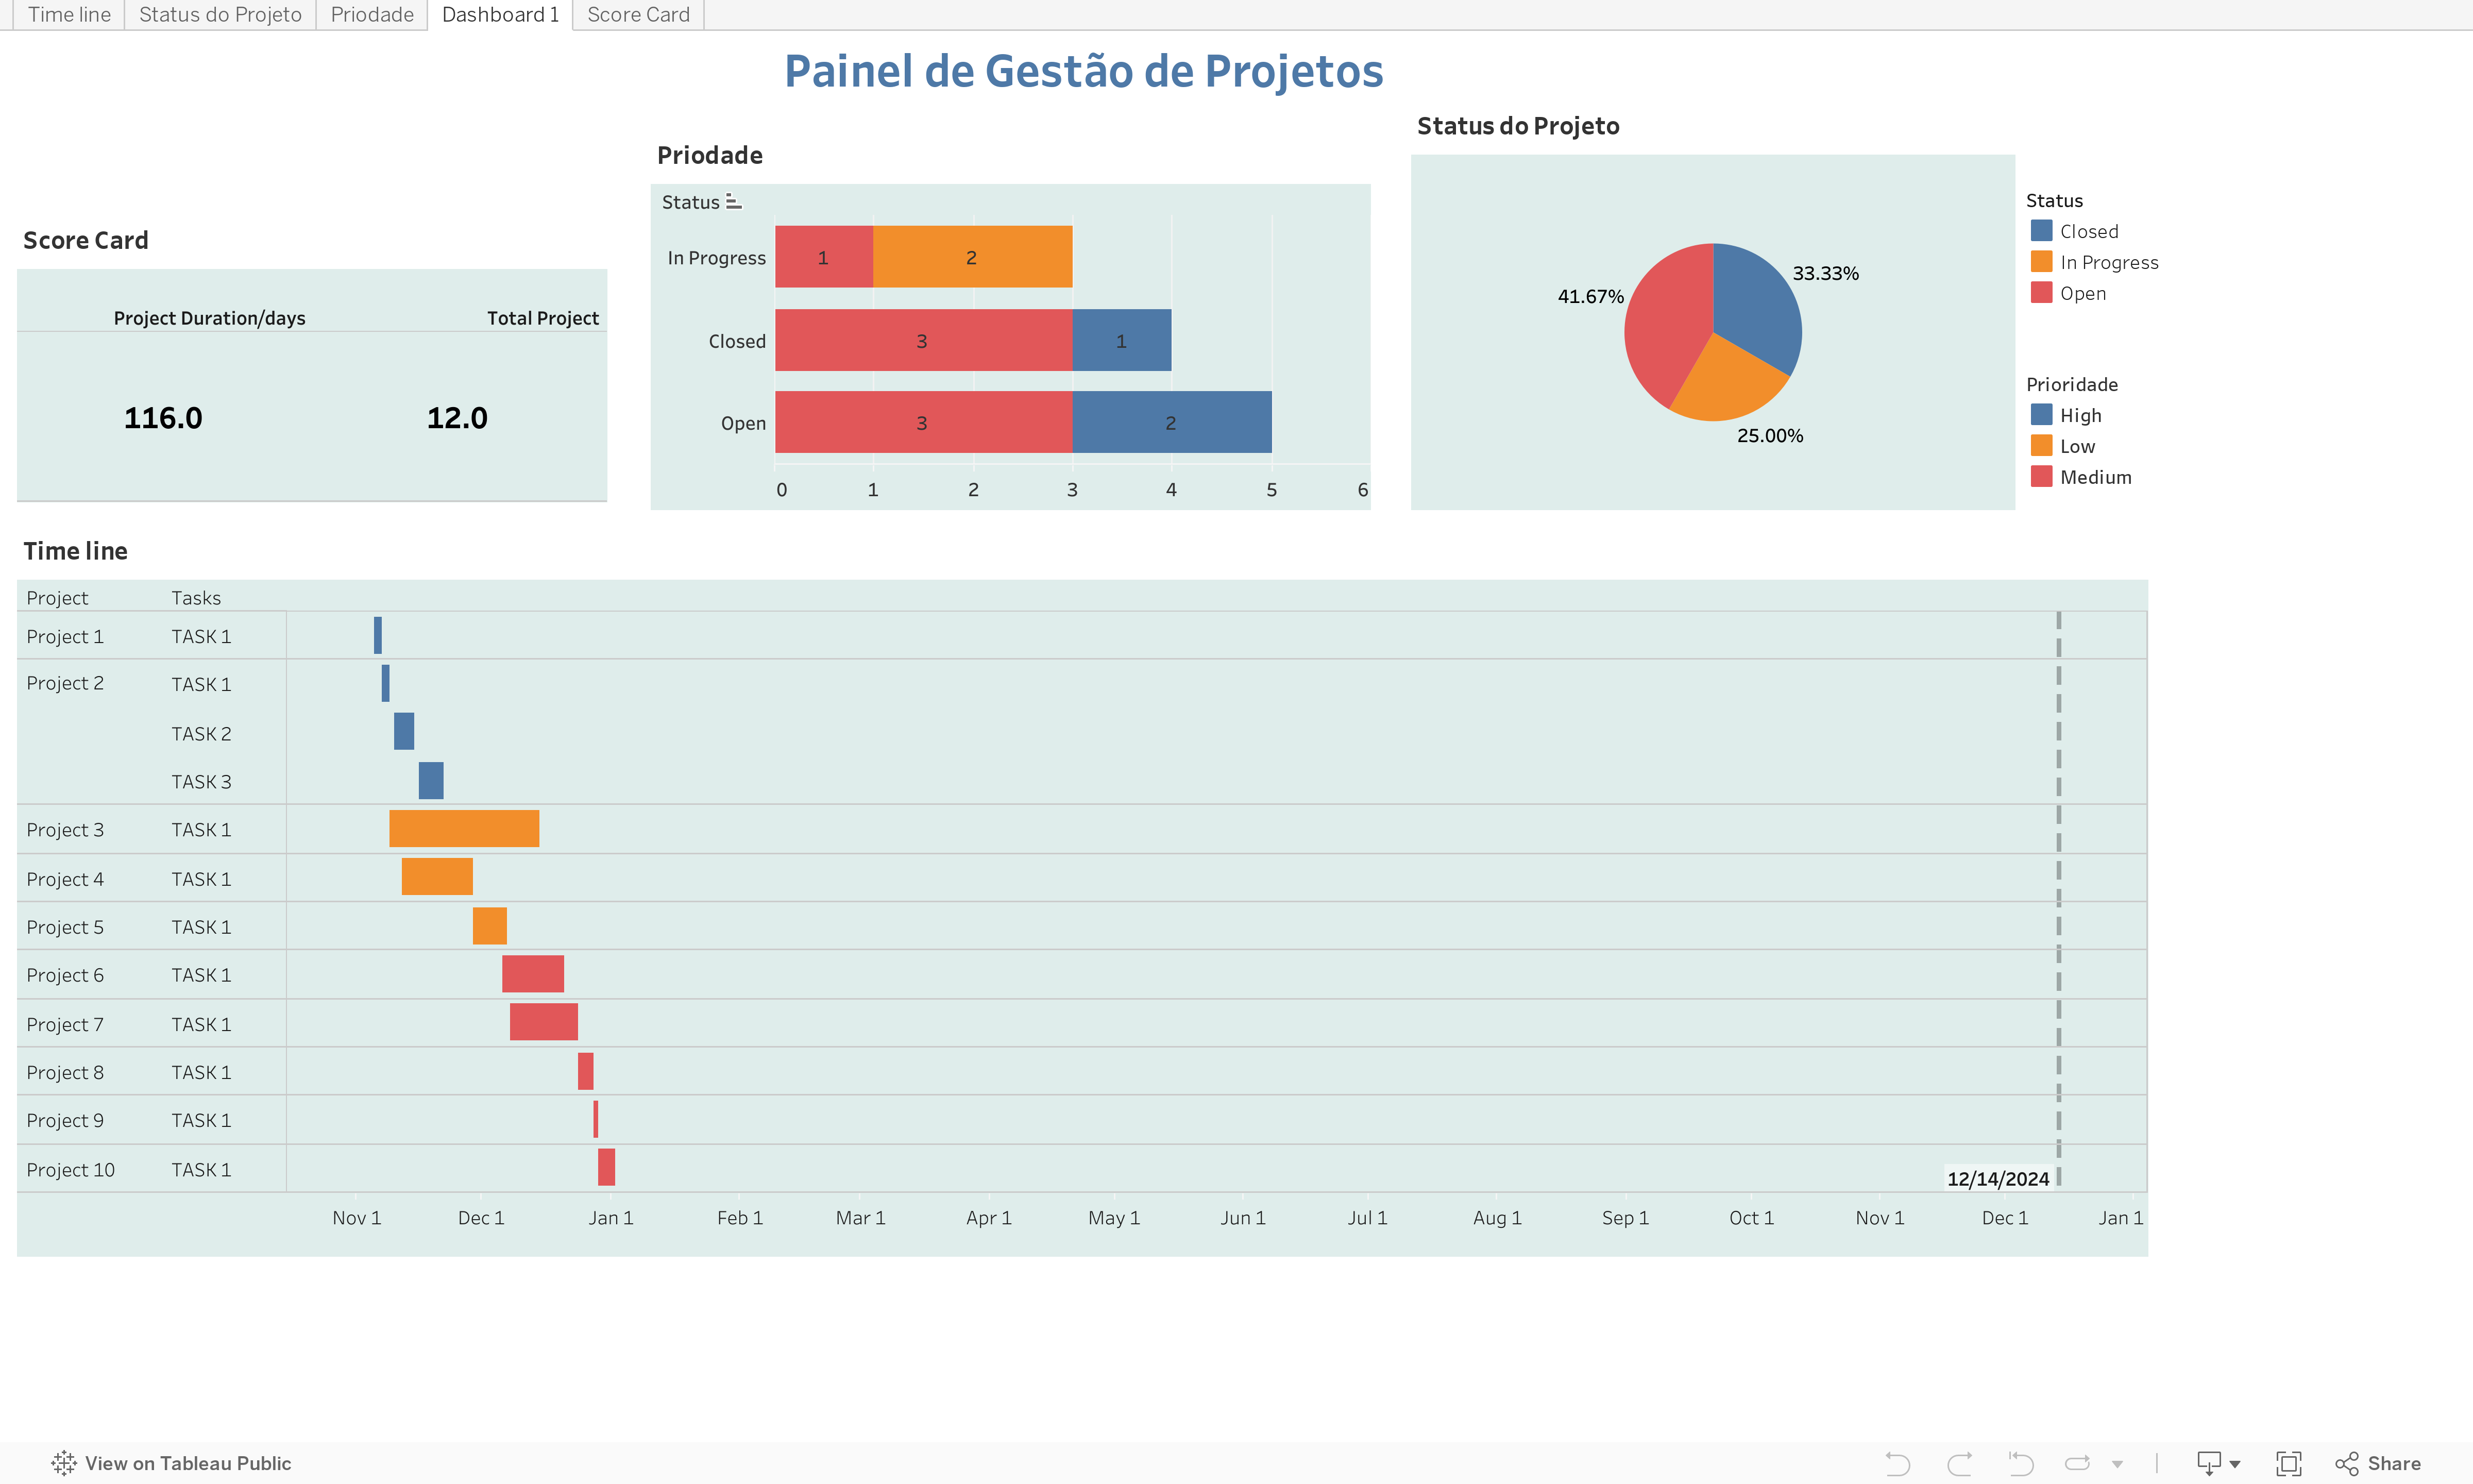This screenshot has width=2473, height=1484.
Task: Click Closed row red bar segment labeled 3
Action: (924, 340)
